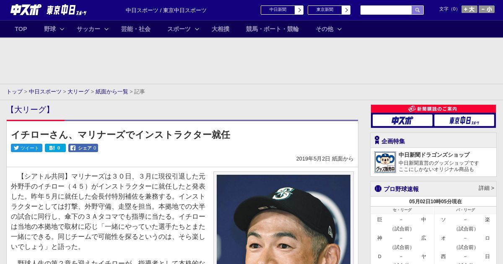Viewport: 503px width, 264px height.
Task: Click the arrow next to 東京新聞
Action: tap(346, 10)
